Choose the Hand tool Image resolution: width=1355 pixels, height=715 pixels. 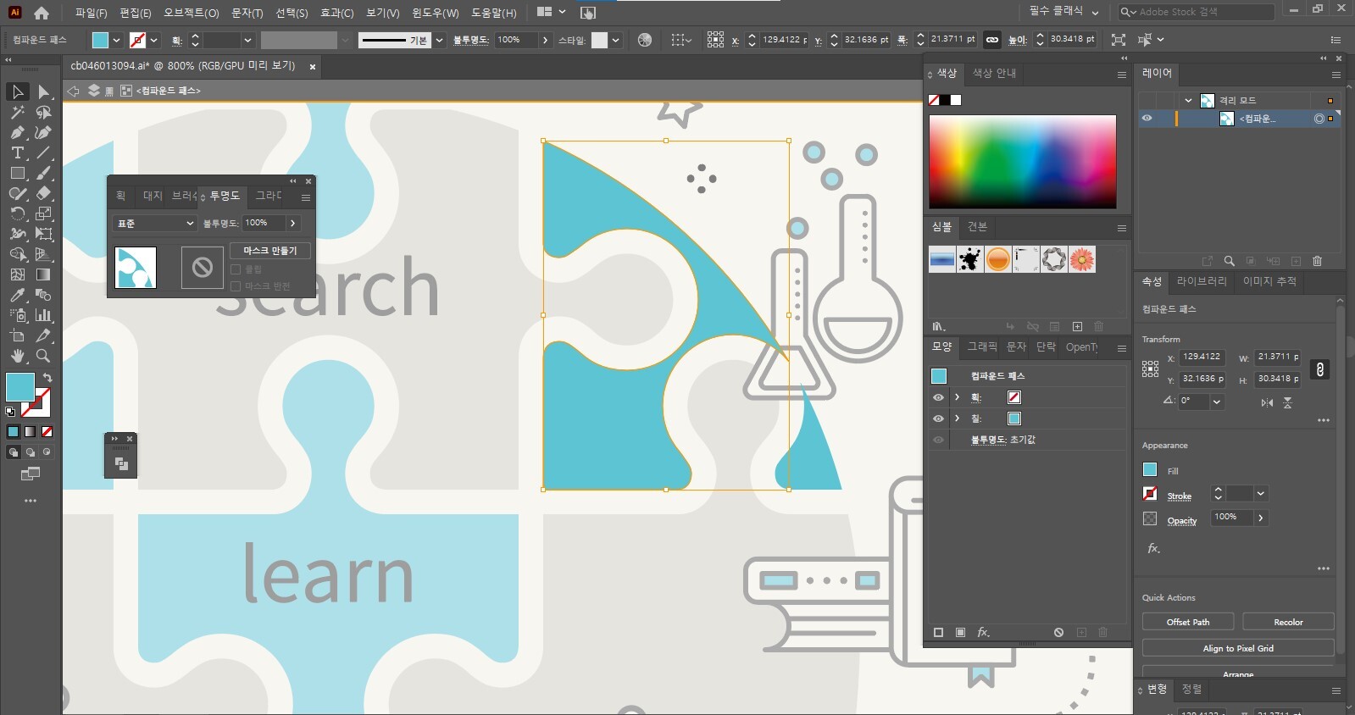17,357
